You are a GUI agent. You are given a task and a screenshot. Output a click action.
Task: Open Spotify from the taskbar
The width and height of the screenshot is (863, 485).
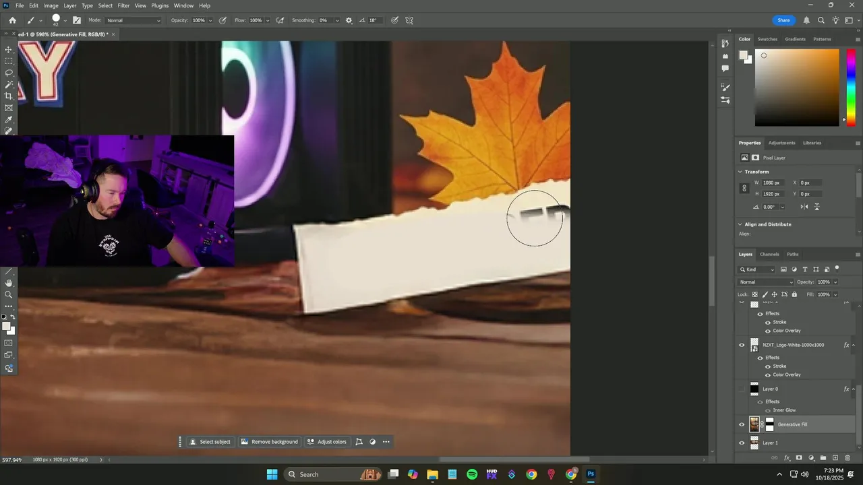(x=472, y=474)
